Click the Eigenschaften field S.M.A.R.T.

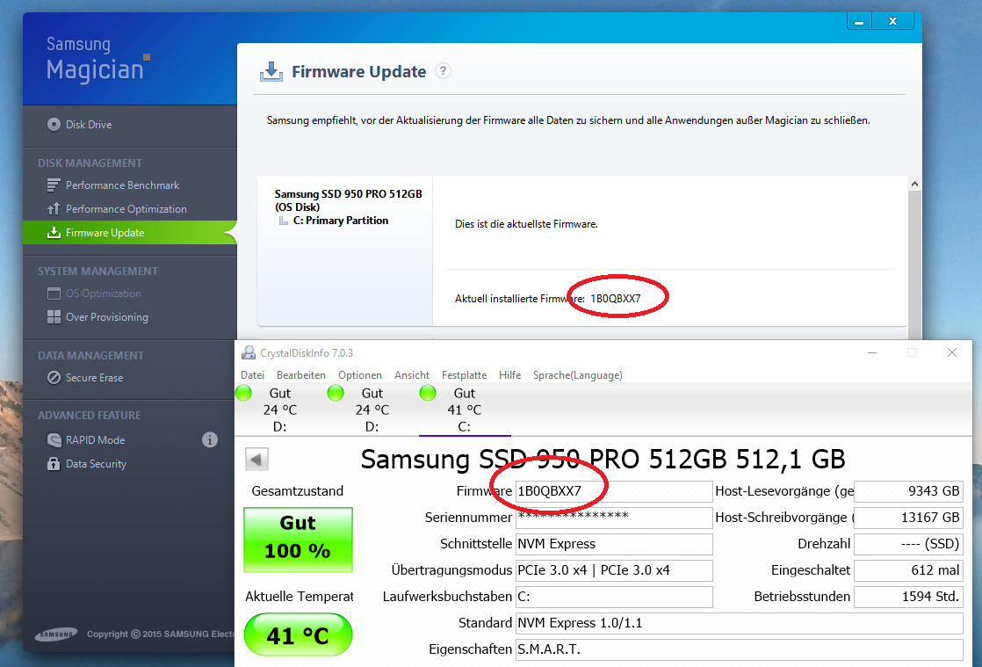(739, 649)
